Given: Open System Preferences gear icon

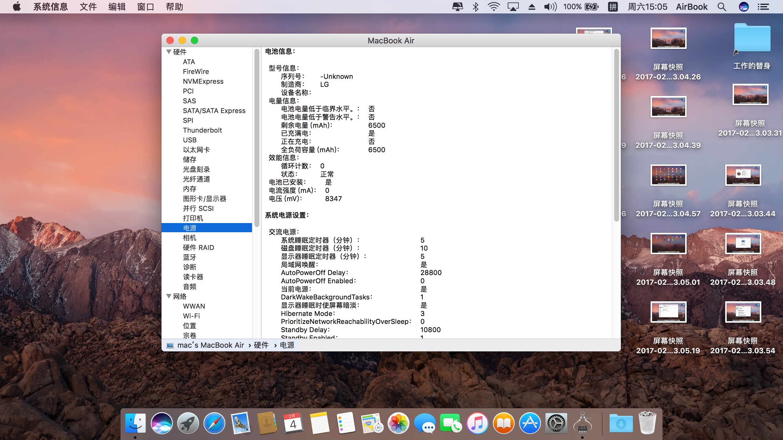Looking at the screenshot, I should [556, 424].
